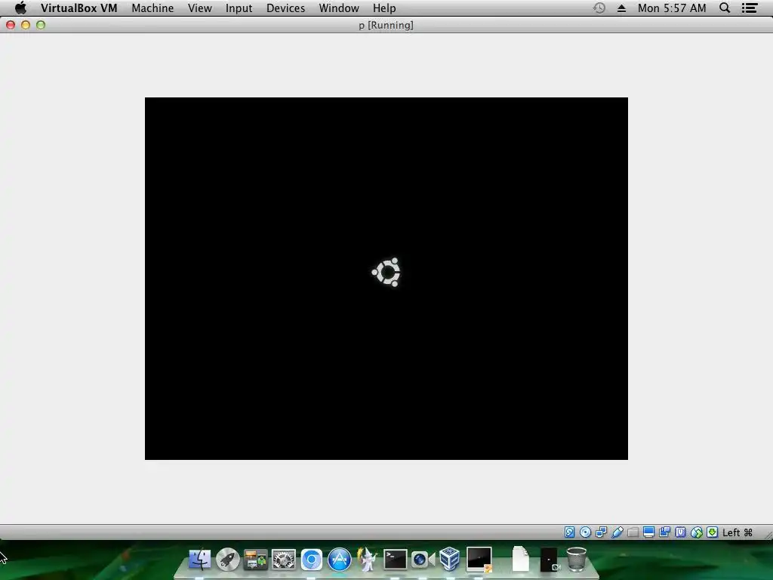Click the green arrow keyboard capture indicator
The image size is (773, 580).
713,532
